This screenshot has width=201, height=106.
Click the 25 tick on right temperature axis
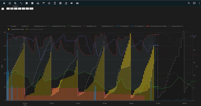click(194, 37)
